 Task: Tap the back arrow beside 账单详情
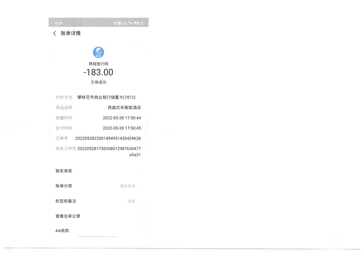pyautogui.click(x=55, y=33)
